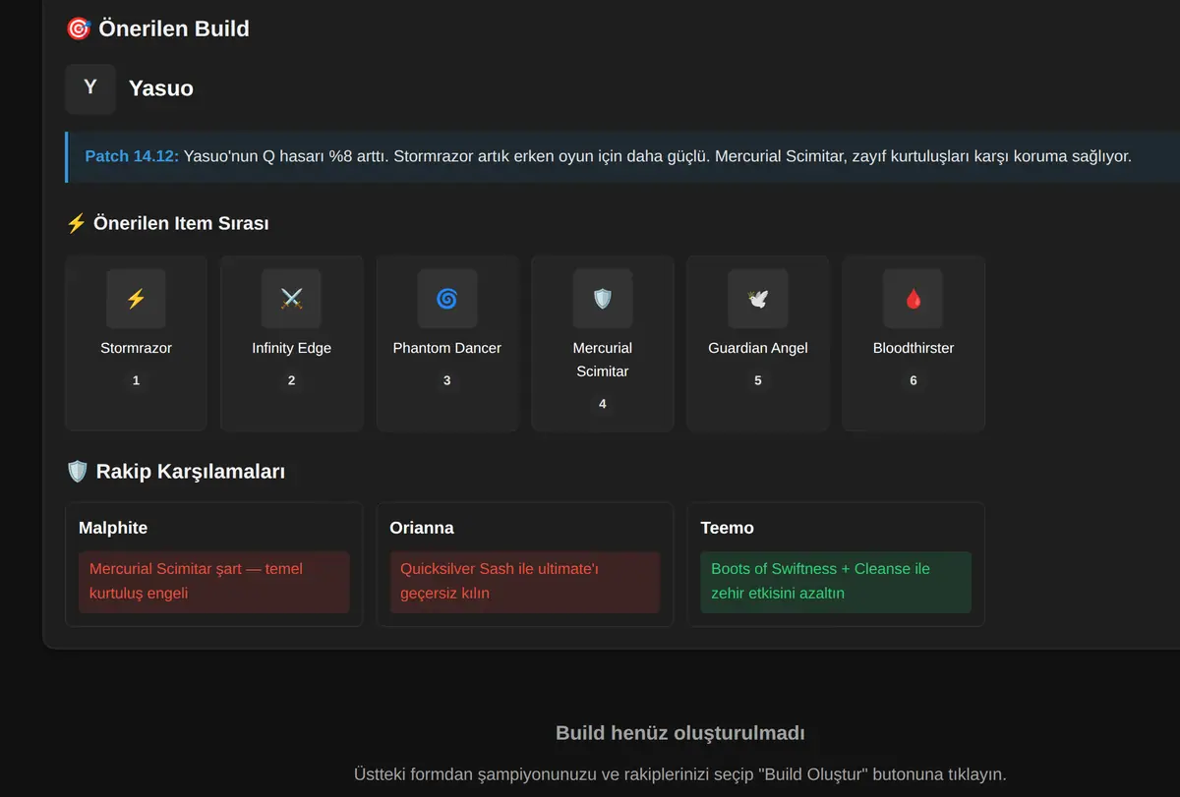
Task: Click the Infinity Edge crossed swords icon
Action: pyautogui.click(x=291, y=299)
